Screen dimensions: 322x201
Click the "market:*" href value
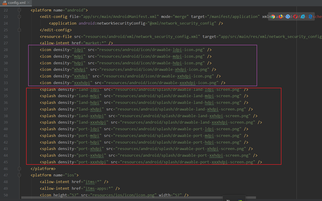[x=95, y=43]
